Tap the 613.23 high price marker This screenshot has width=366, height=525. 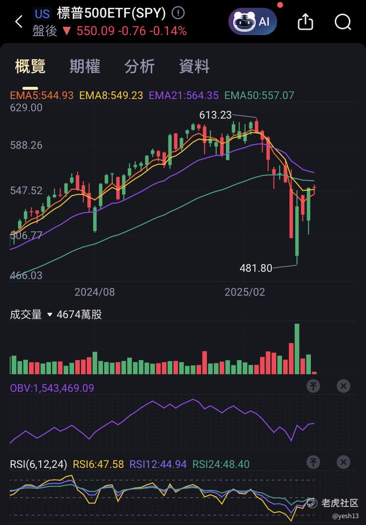coord(215,115)
